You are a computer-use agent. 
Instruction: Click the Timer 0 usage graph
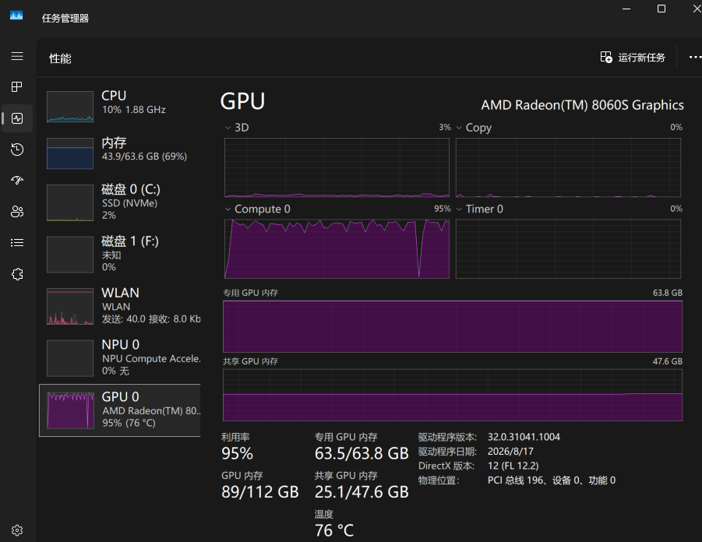tap(568, 249)
